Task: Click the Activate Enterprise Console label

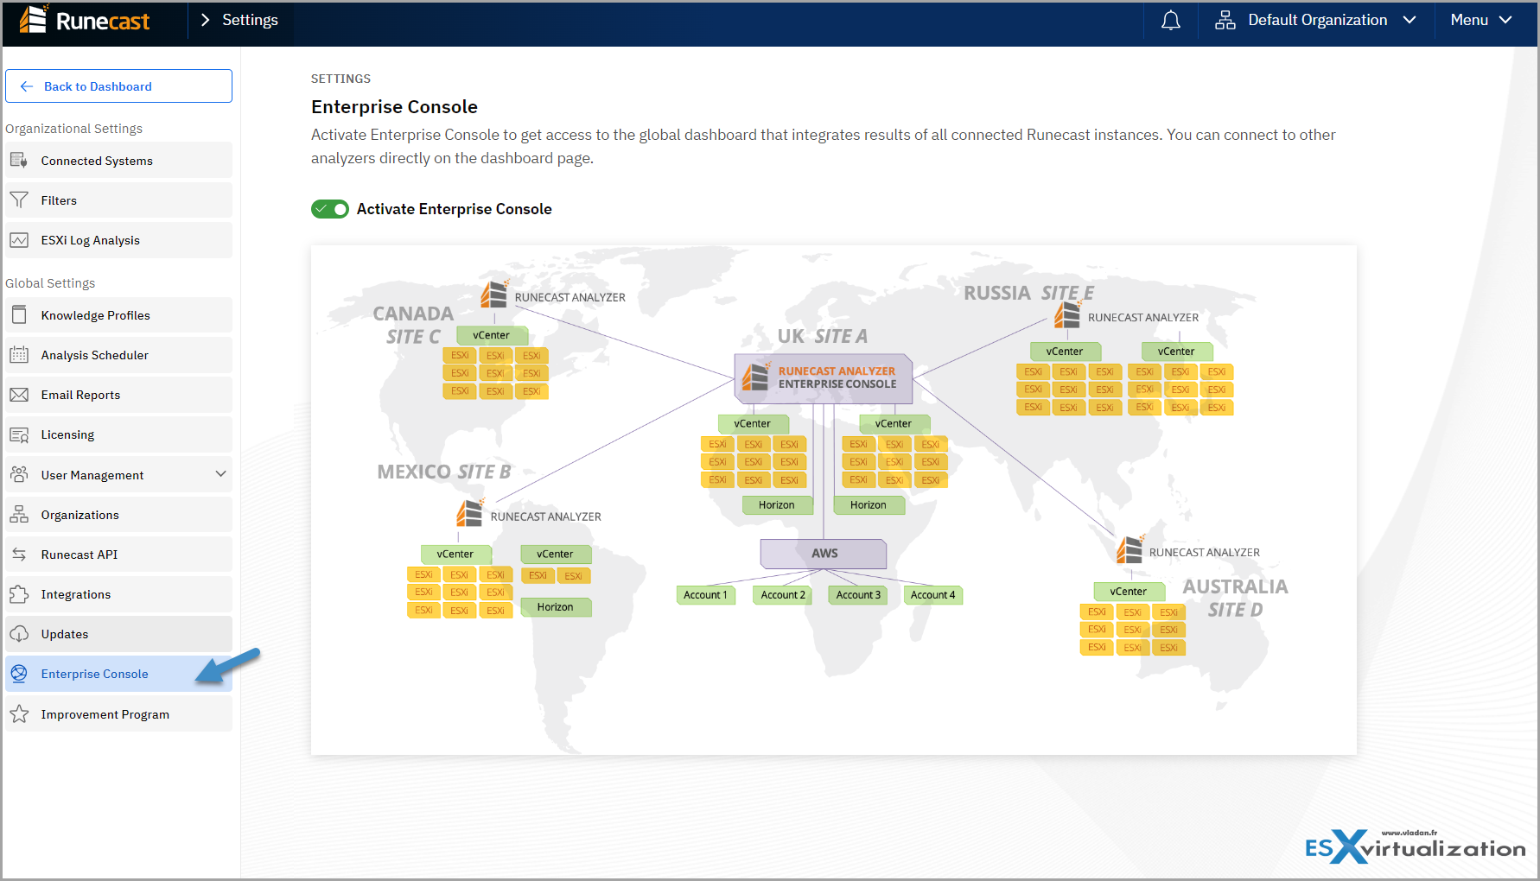Action: click(454, 209)
